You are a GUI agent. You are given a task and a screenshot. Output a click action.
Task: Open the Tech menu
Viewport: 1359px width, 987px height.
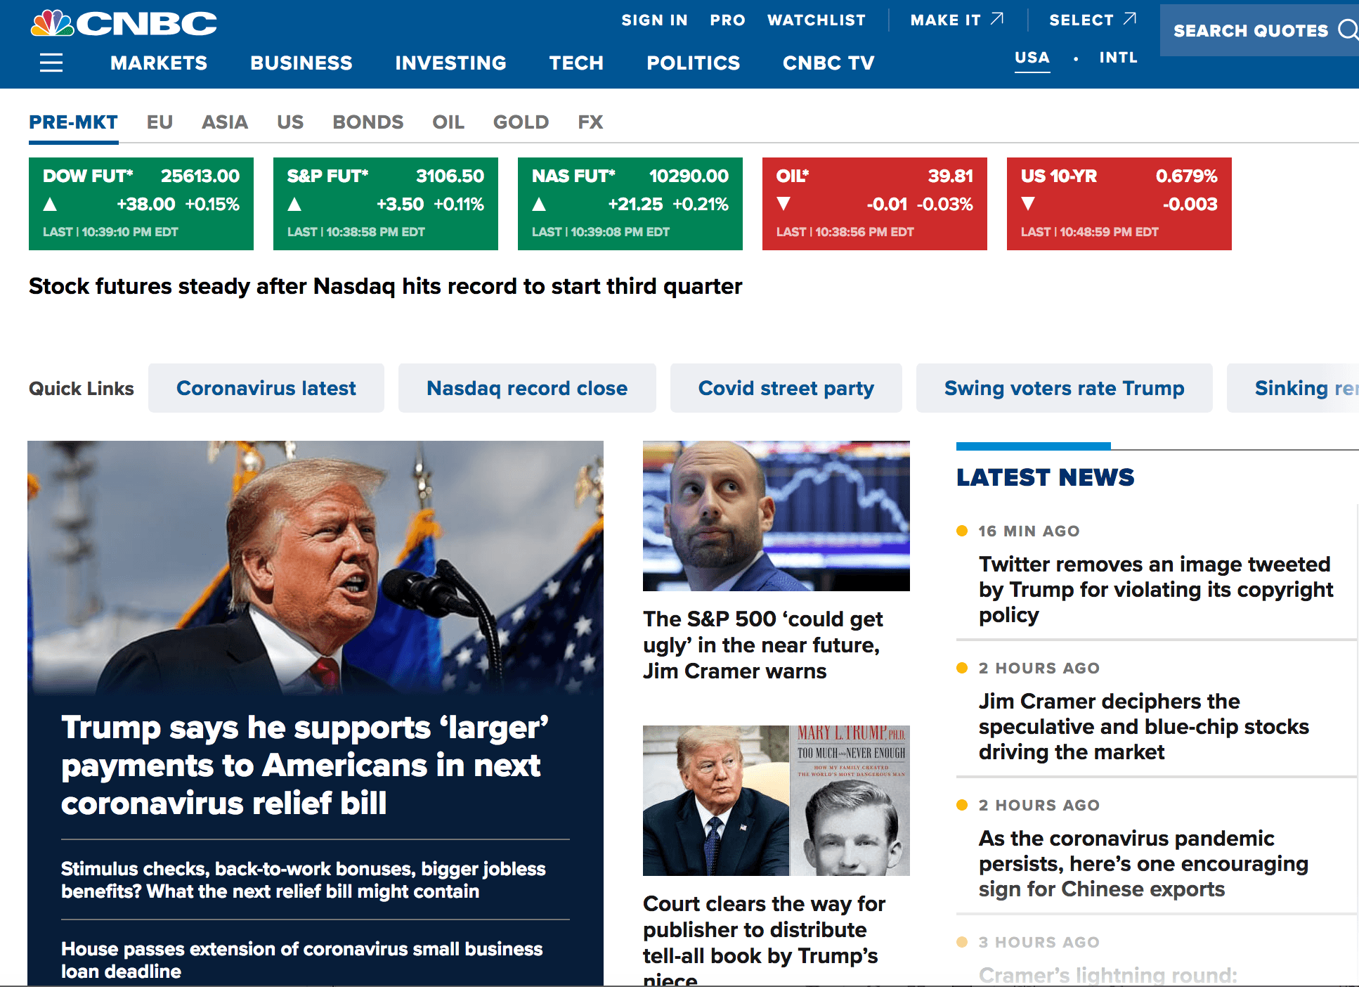(x=576, y=63)
